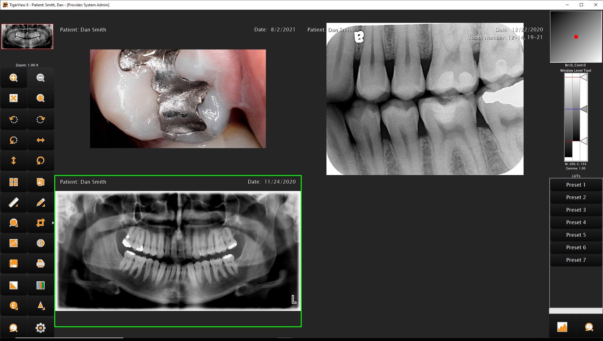Toggle the invert image diagonal icon
The image size is (603, 341).
13,285
